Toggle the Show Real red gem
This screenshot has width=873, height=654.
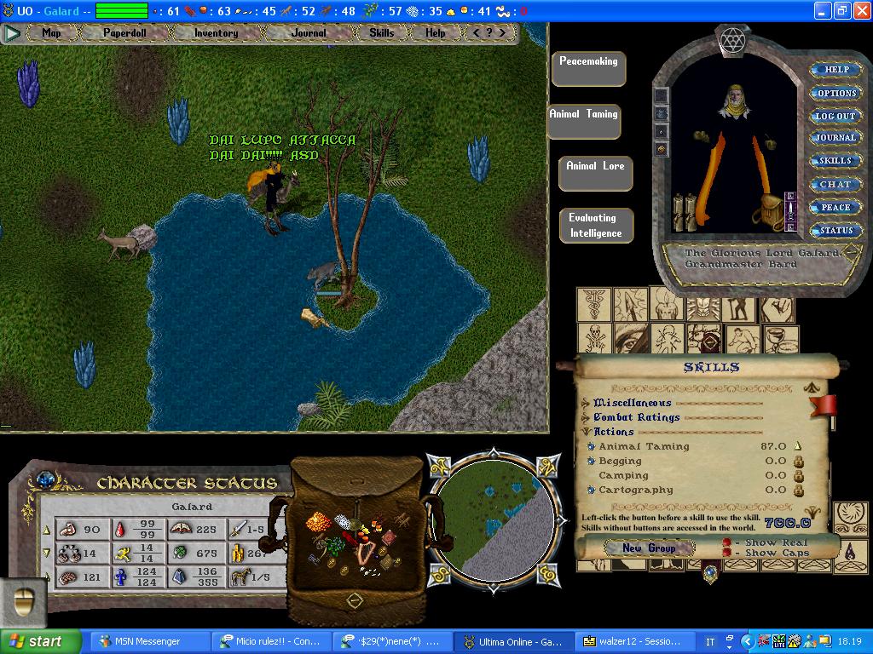pos(726,542)
